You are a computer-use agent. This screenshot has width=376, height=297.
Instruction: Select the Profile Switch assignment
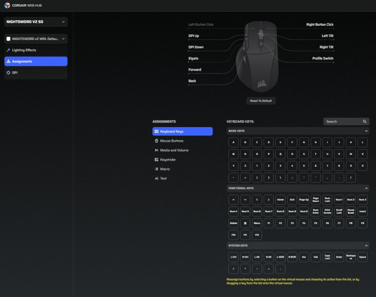click(x=323, y=58)
